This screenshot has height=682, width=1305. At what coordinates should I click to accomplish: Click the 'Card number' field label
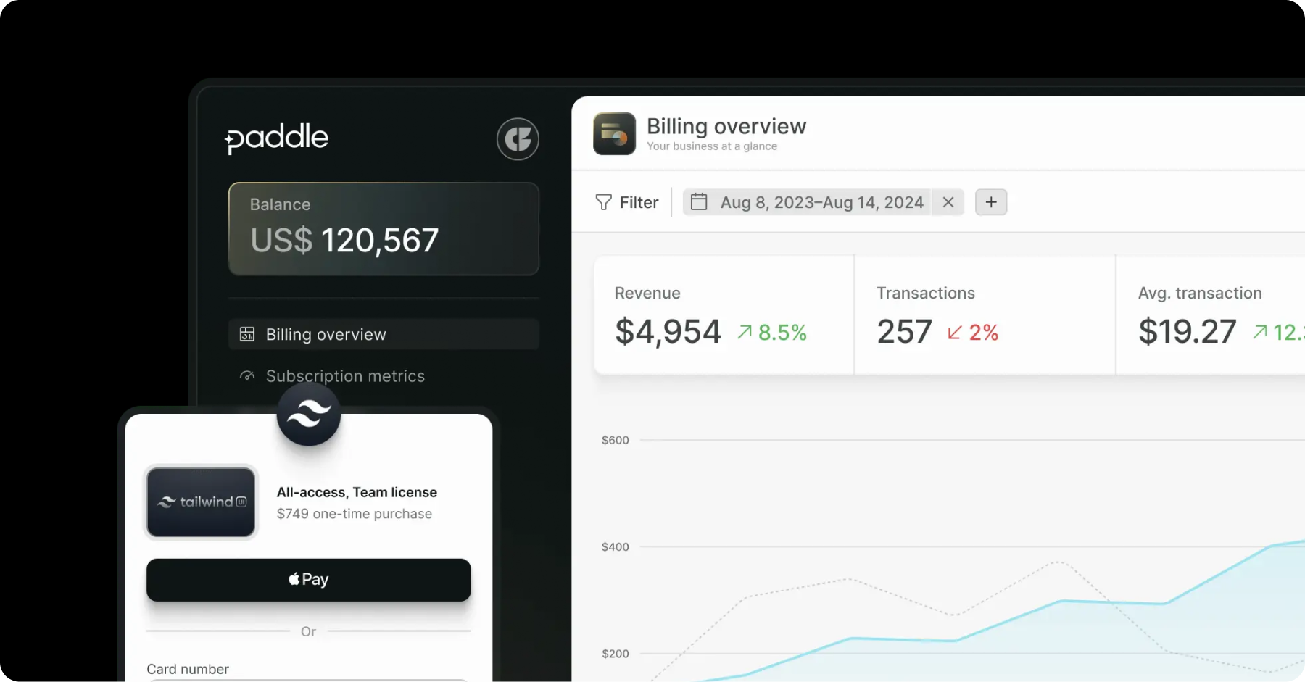[188, 669]
